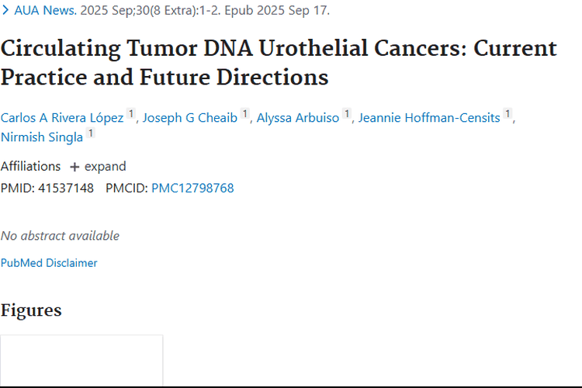
Task: Expand the Affiliations section
Action: 98,166
